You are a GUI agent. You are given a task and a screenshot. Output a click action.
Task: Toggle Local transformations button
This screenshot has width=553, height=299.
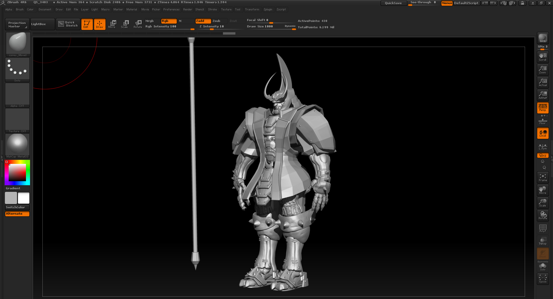coord(543,133)
